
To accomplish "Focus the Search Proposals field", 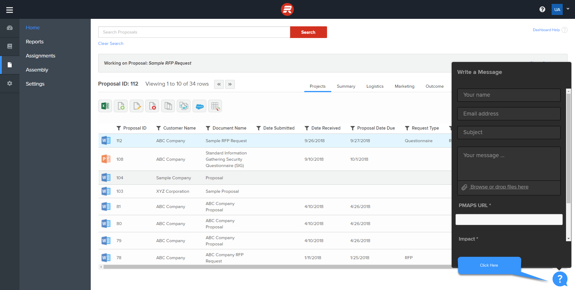I will 194,32.
